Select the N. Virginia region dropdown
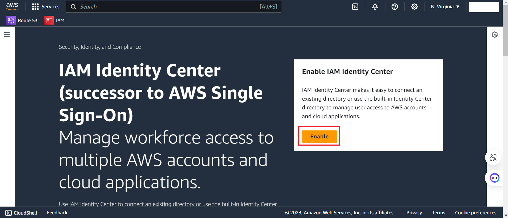This screenshot has width=508, height=218. point(445,7)
